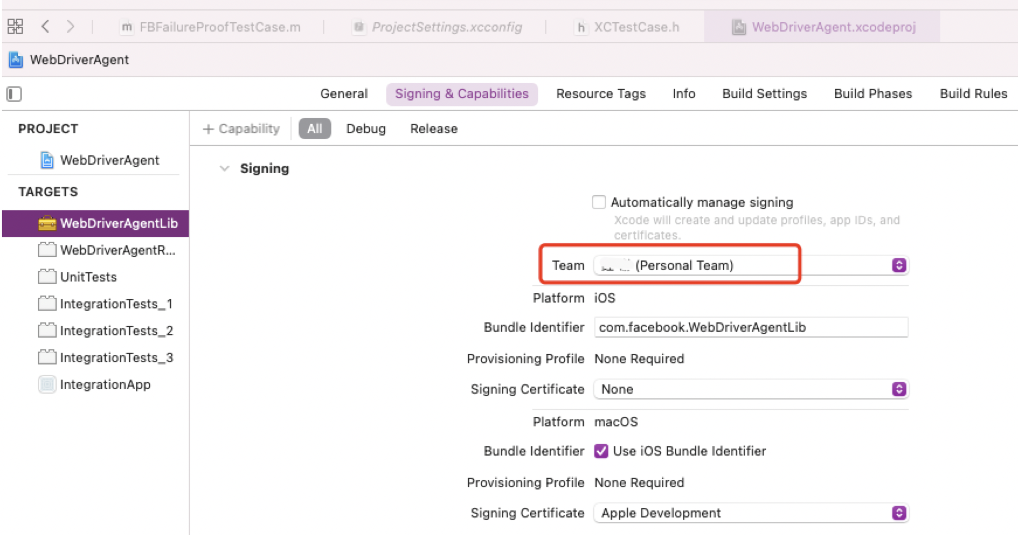
Task: Collapse the Signing section
Action: (224, 168)
